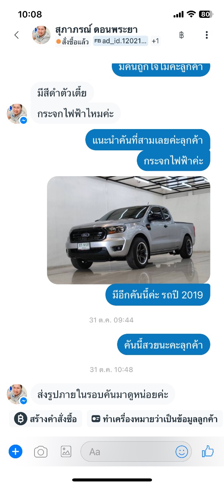Image resolution: width=224 pixels, height=486 pixels.
Task: Open the camera icon
Action: (x=41, y=451)
